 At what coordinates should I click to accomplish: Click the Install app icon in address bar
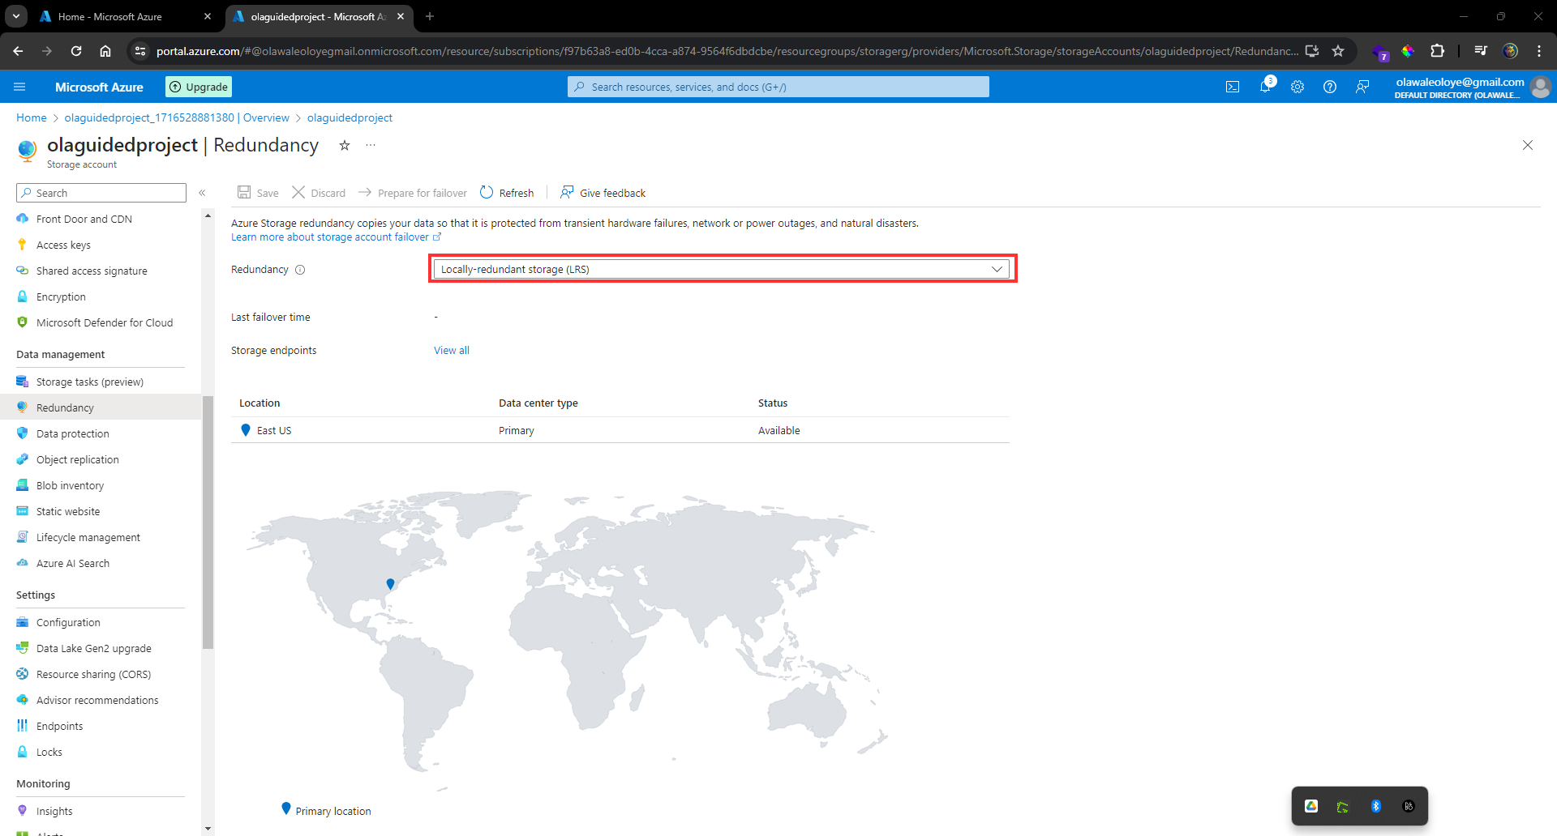[x=1312, y=51]
